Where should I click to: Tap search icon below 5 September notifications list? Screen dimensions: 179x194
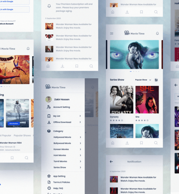click(x=91, y=66)
